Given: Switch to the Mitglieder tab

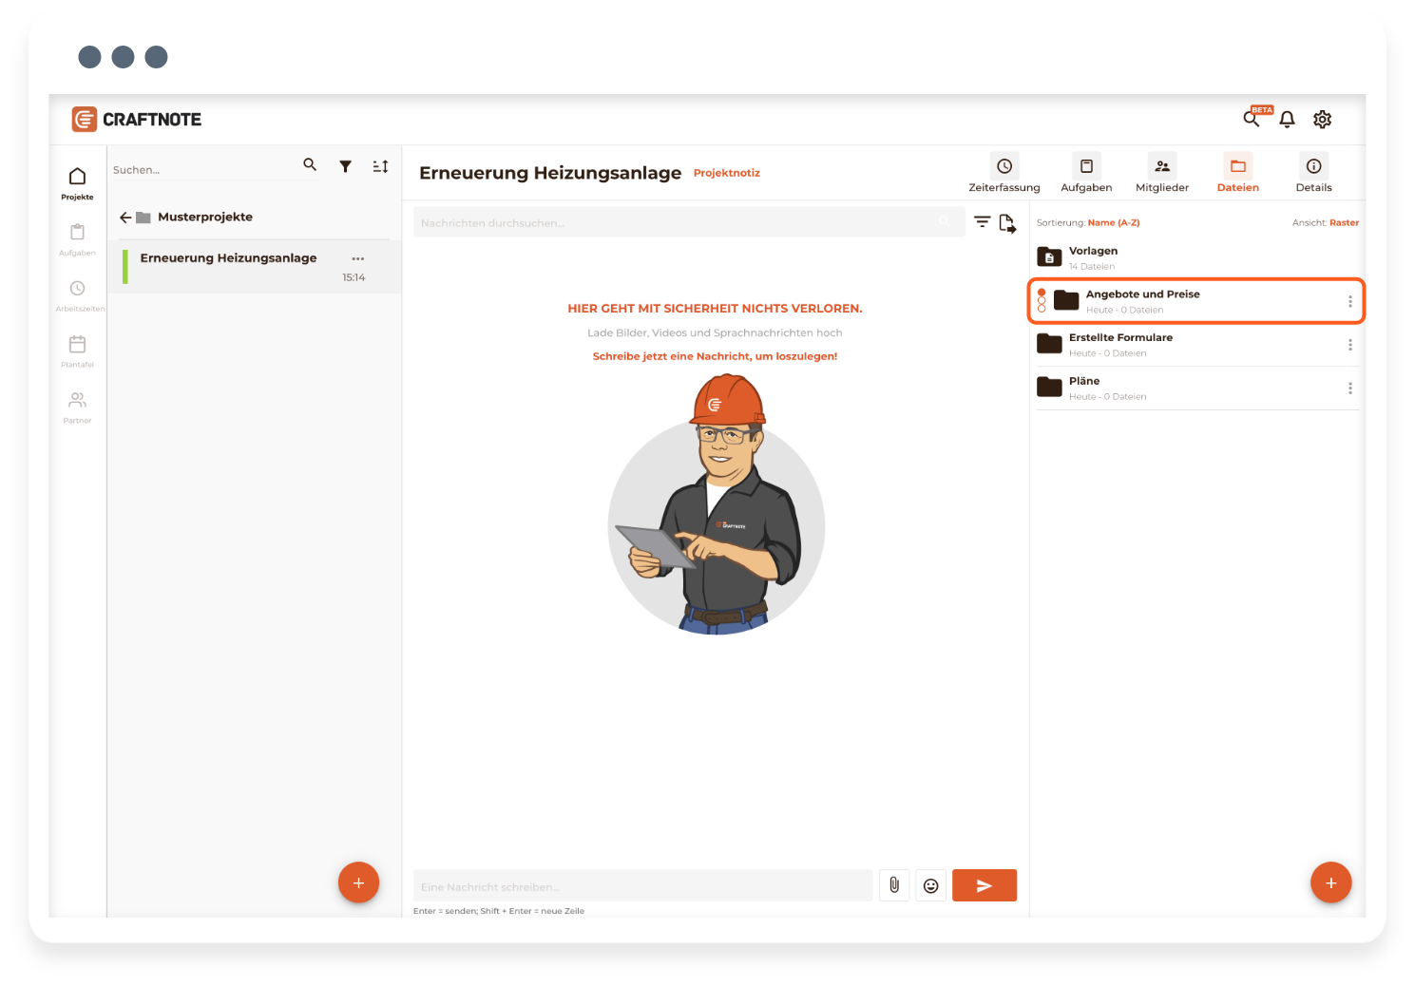Looking at the screenshot, I should [1161, 174].
